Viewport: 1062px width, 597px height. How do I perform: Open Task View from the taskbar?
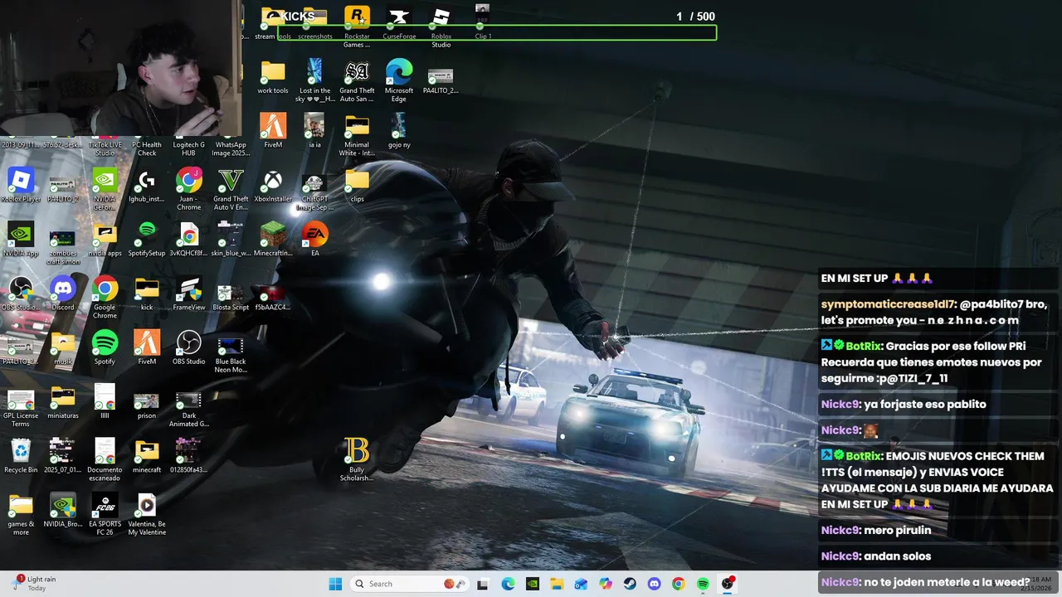point(483,584)
